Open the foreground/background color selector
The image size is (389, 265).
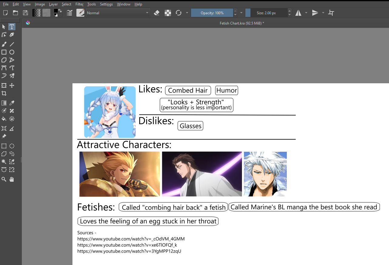click(58, 13)
